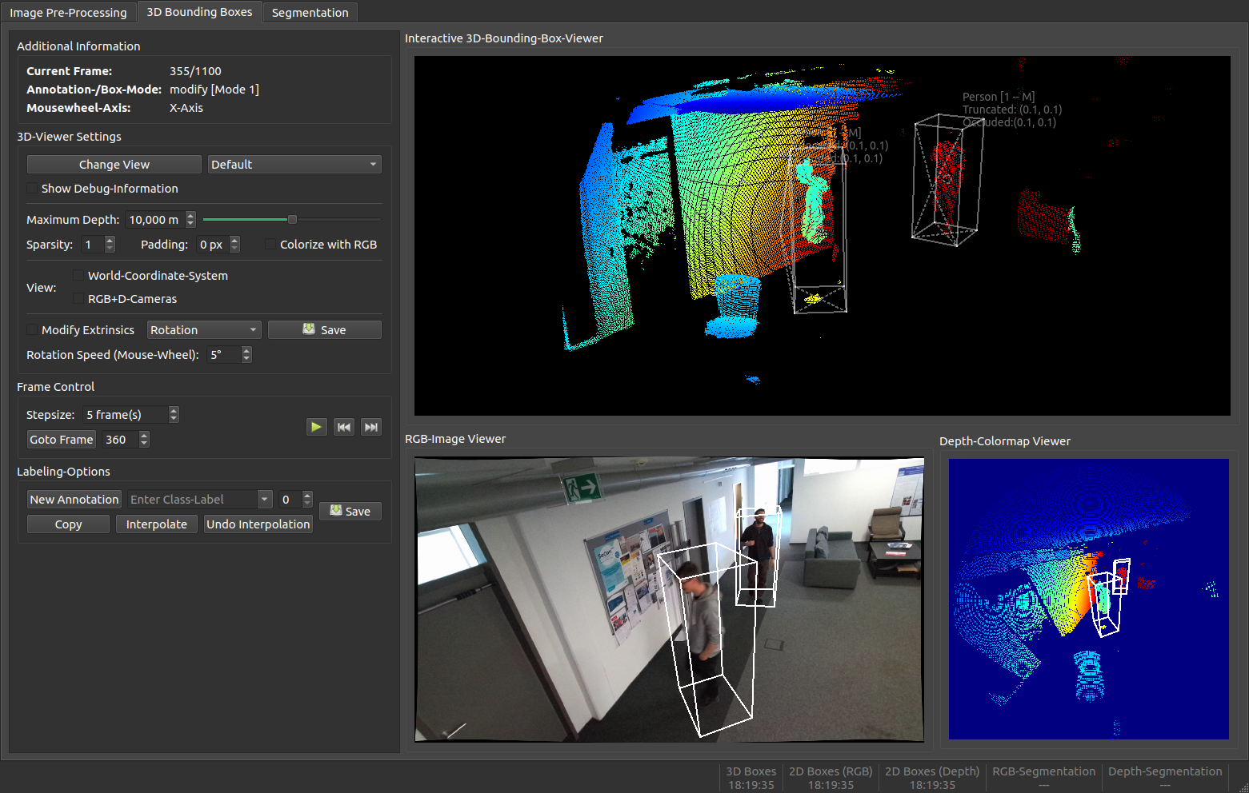The height and width of the screenshot is (793, 1249).
Task: Increase Rotation Speed stepper
Action: point(246,350)
